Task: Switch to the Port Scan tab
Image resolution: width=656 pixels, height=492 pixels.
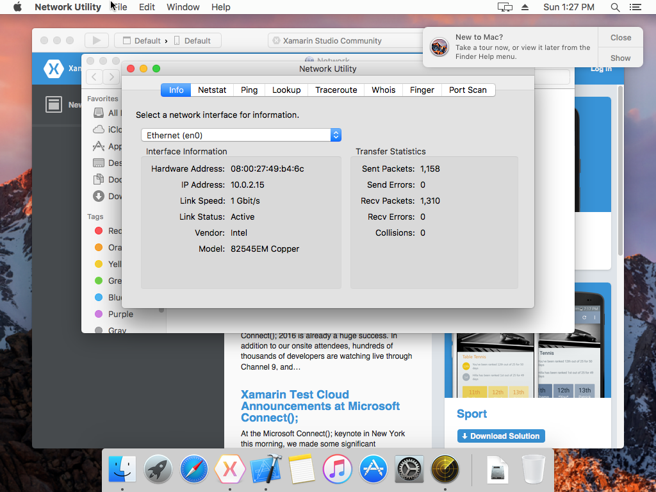Action: (468, 90)
